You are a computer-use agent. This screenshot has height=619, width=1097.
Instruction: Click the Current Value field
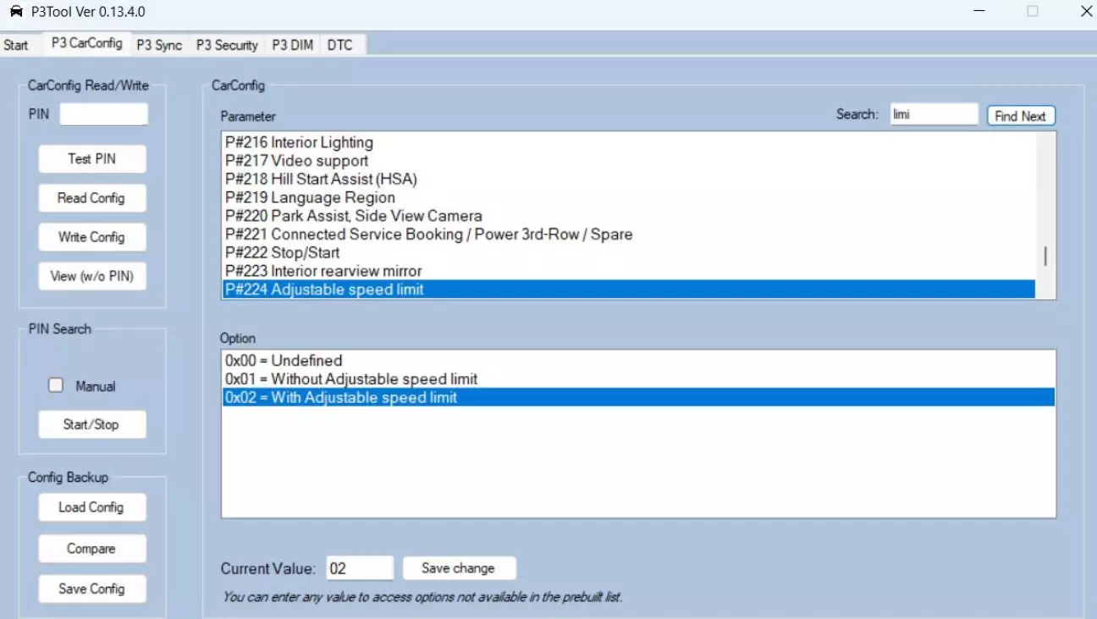click(359, 568)
